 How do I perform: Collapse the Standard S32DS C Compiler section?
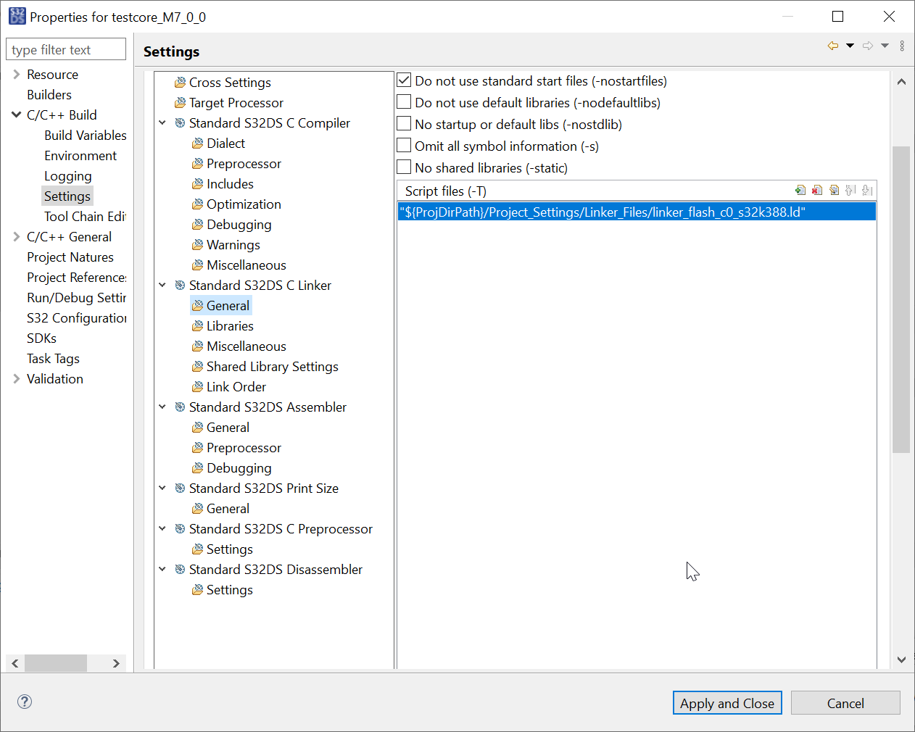pyautogui.click(x=162, y=122)
